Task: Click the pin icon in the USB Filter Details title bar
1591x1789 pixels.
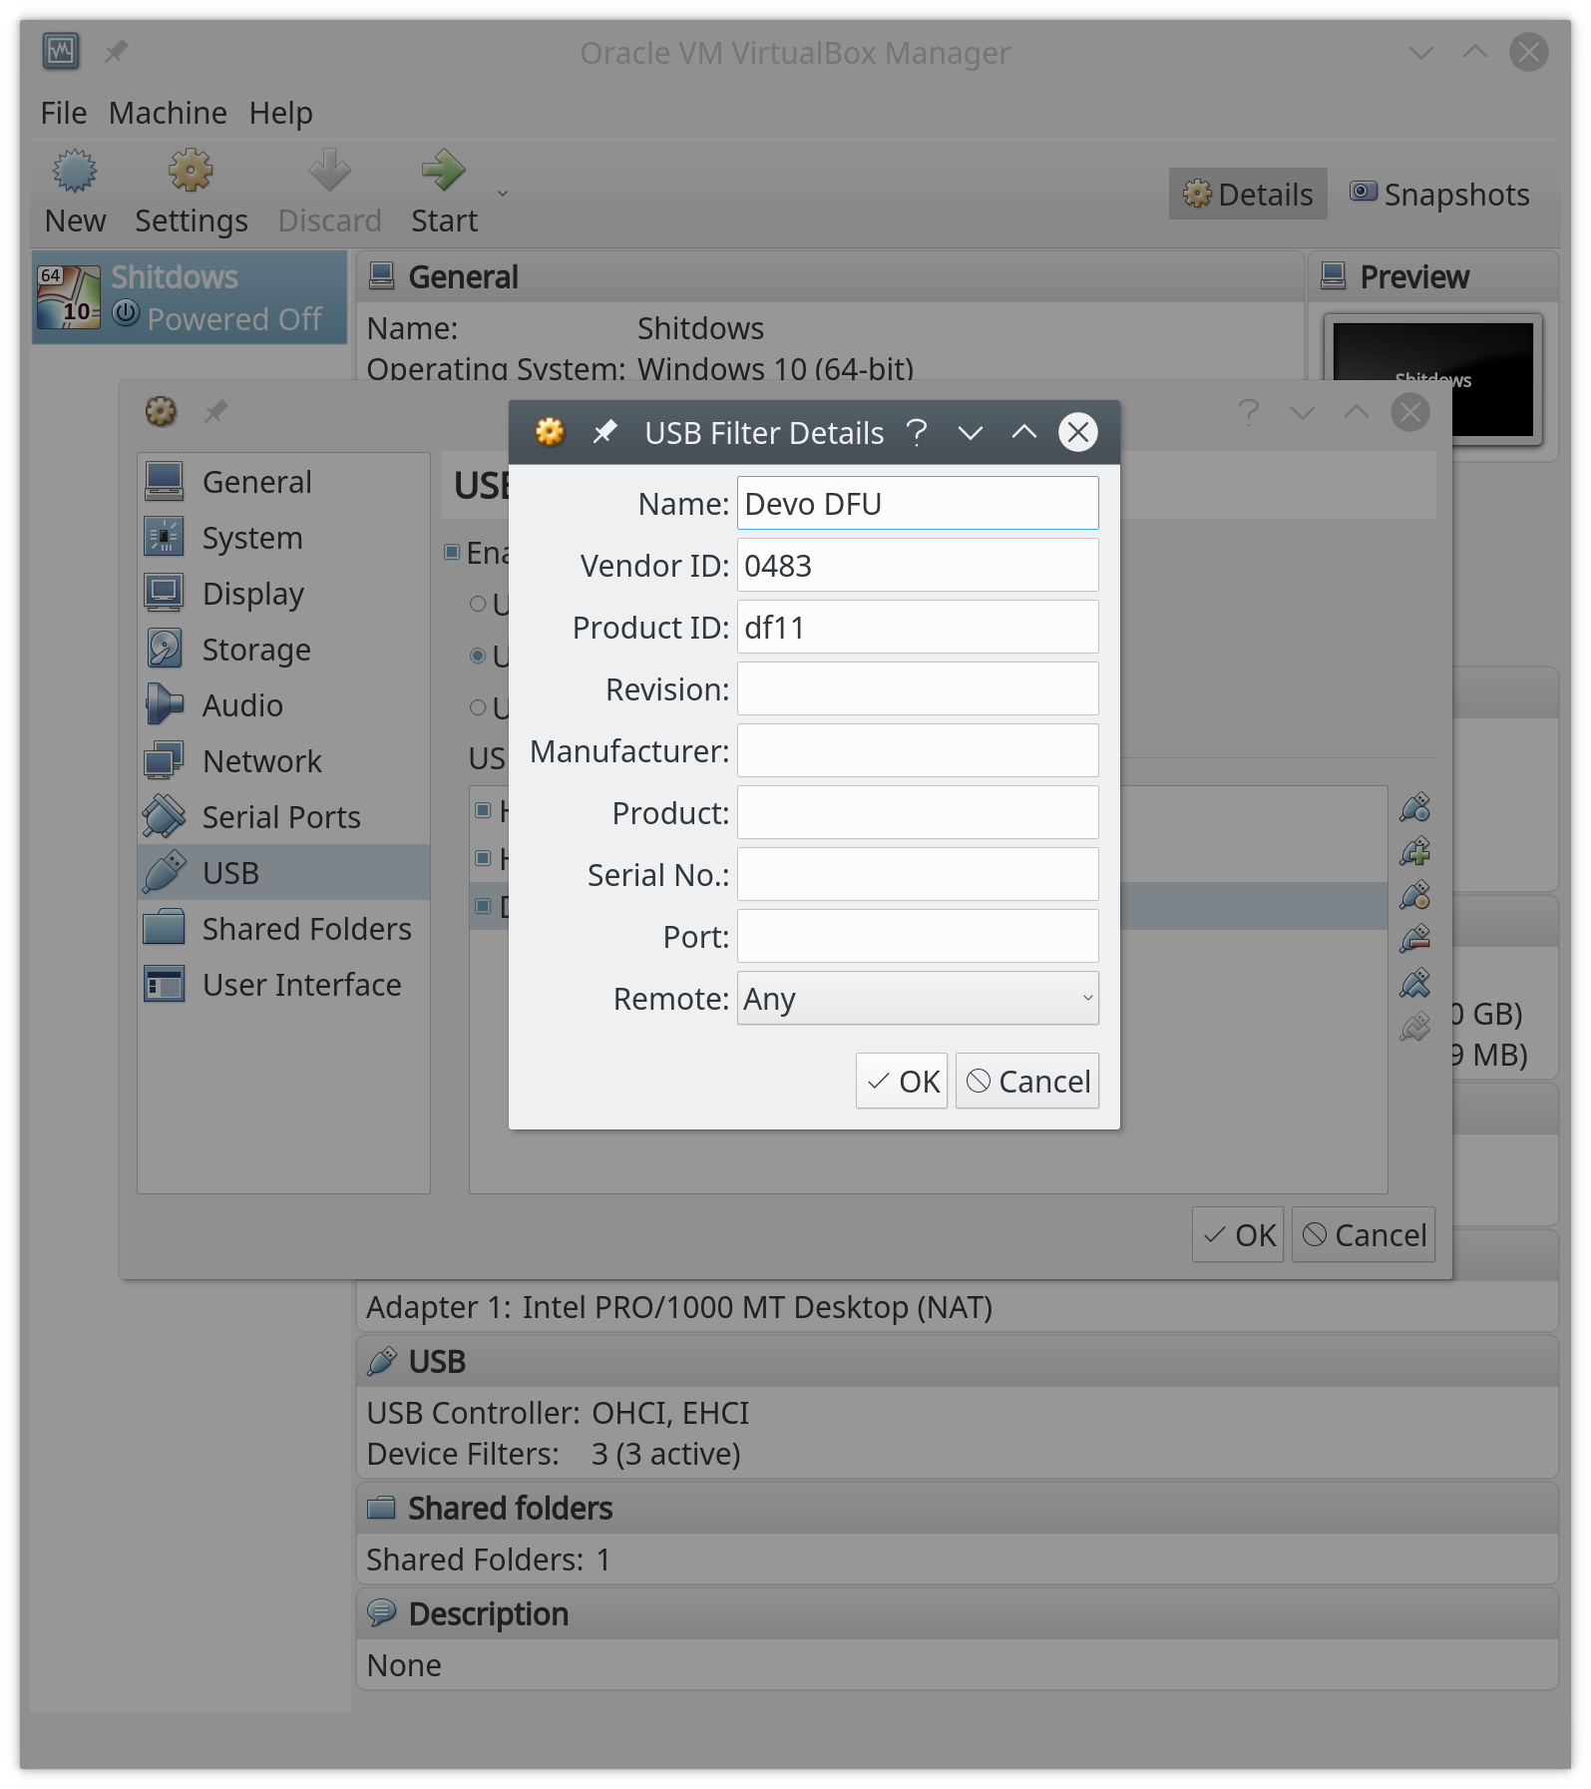Action: pos(604,432)
